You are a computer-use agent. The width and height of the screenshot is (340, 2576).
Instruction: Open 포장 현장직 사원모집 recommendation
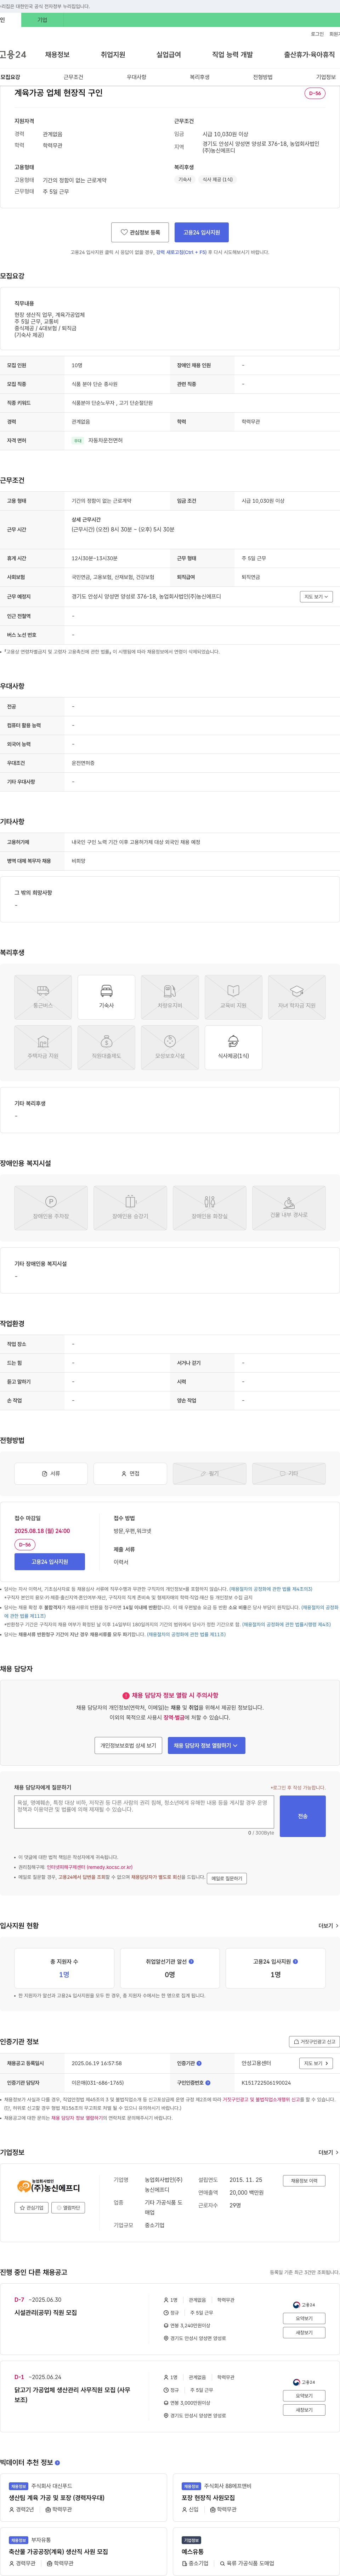pos(208,2498)
